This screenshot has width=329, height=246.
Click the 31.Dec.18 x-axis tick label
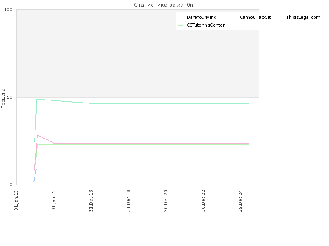[128, 201]
